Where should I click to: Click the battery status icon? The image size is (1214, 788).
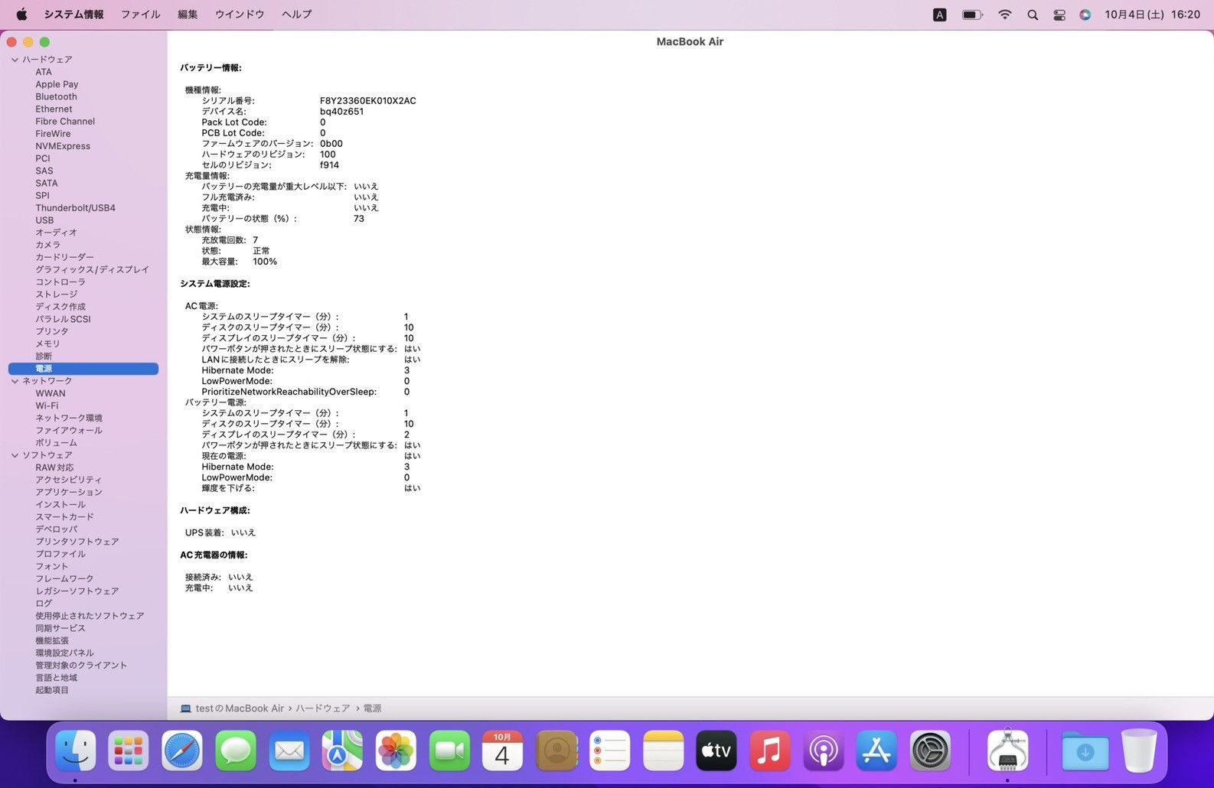[x=972, y=15]
